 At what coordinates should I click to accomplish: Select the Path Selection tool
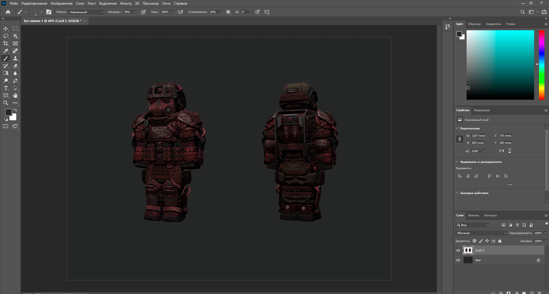(15, 88)
